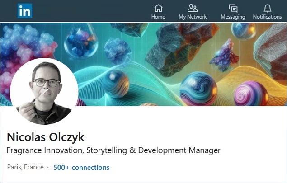Click the purple swirl marble in banner

pos(251,94)
